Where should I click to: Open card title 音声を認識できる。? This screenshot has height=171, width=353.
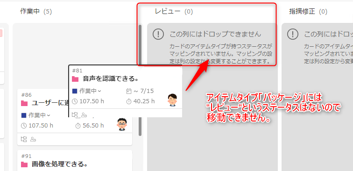[x=110, y=79]
